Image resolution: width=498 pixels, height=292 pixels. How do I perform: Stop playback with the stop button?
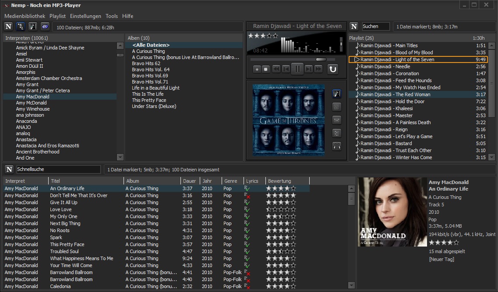266,69
